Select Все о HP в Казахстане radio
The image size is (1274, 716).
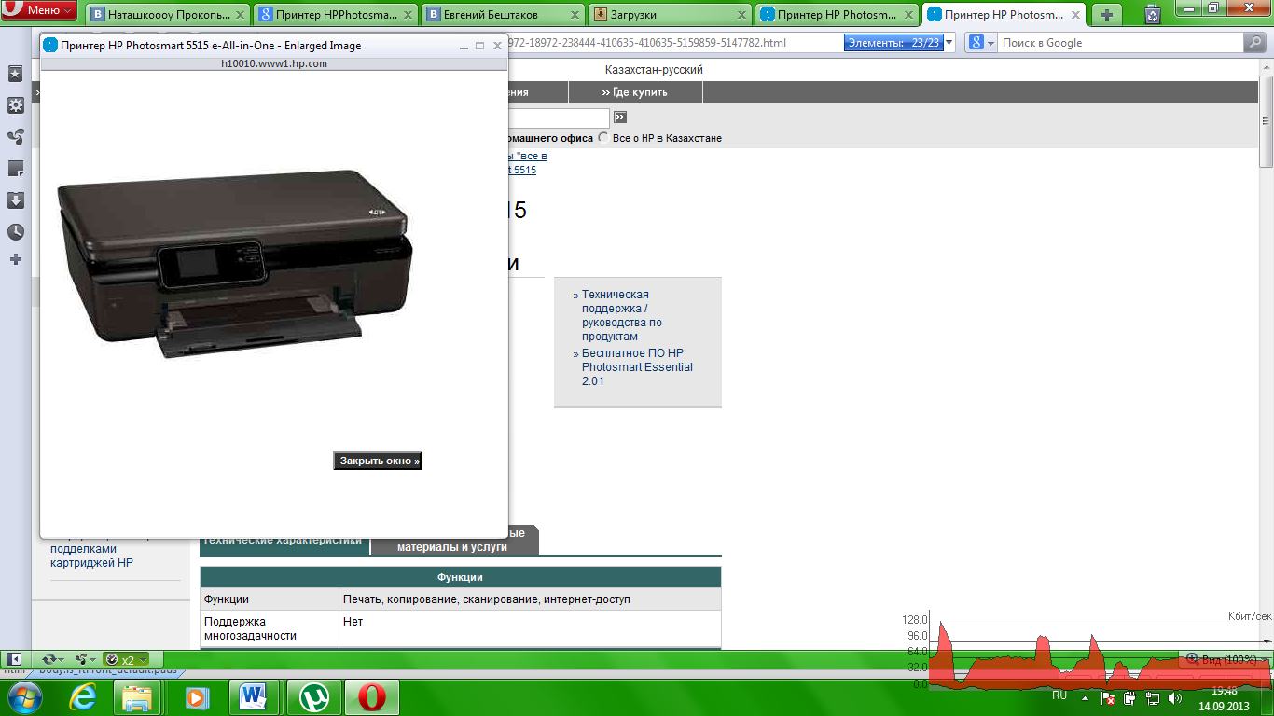pyautogui.click(x=603, y=137)
